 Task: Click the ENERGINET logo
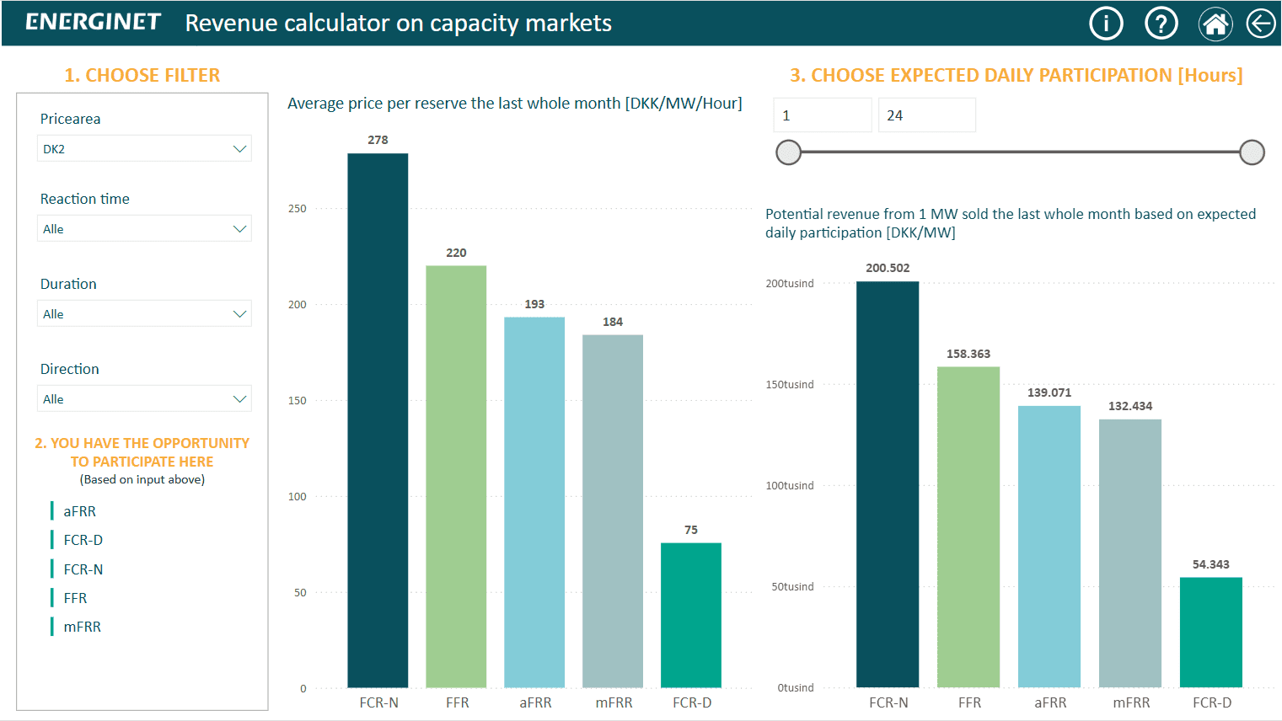pyautogui.click(x=93, y=22)
